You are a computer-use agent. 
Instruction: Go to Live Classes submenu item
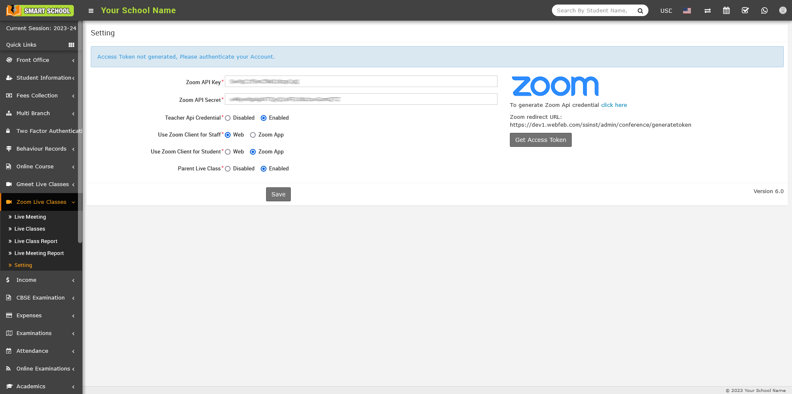pyautogui.click(x=30, y=229)
